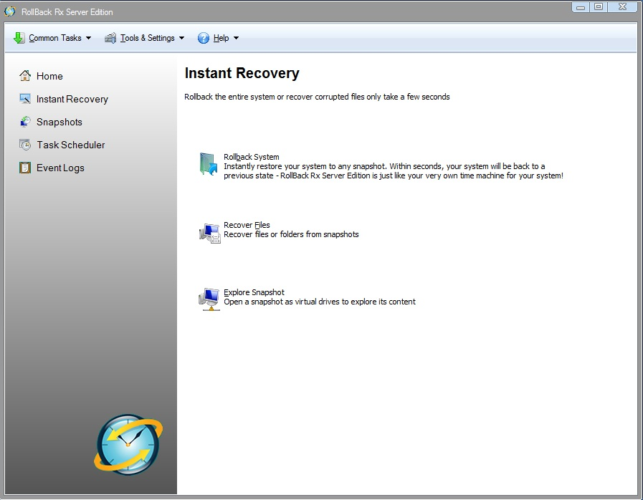This screenshot has width=643, height=500.
Task: Select Instant Recovery in the sidebar
Action: 72,99
